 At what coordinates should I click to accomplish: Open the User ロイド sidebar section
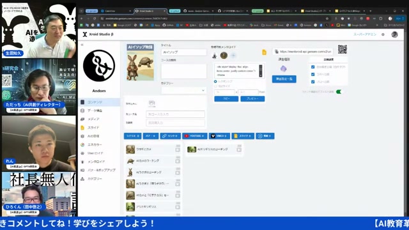(x=99, y=153)
